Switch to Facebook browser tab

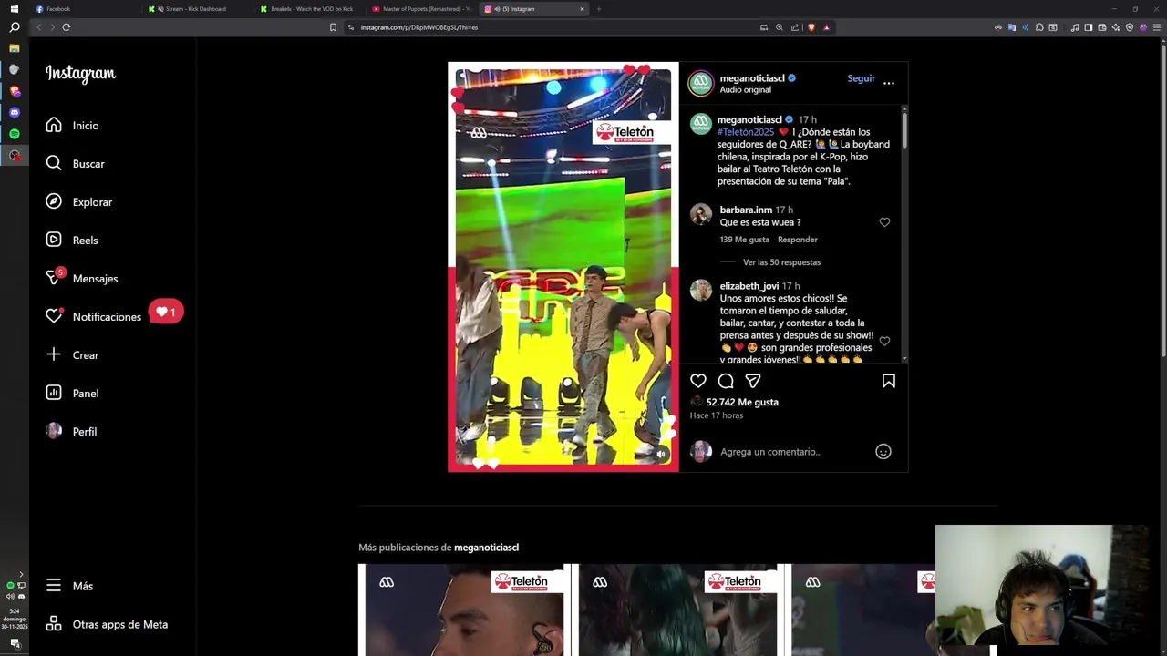(87, 9)
